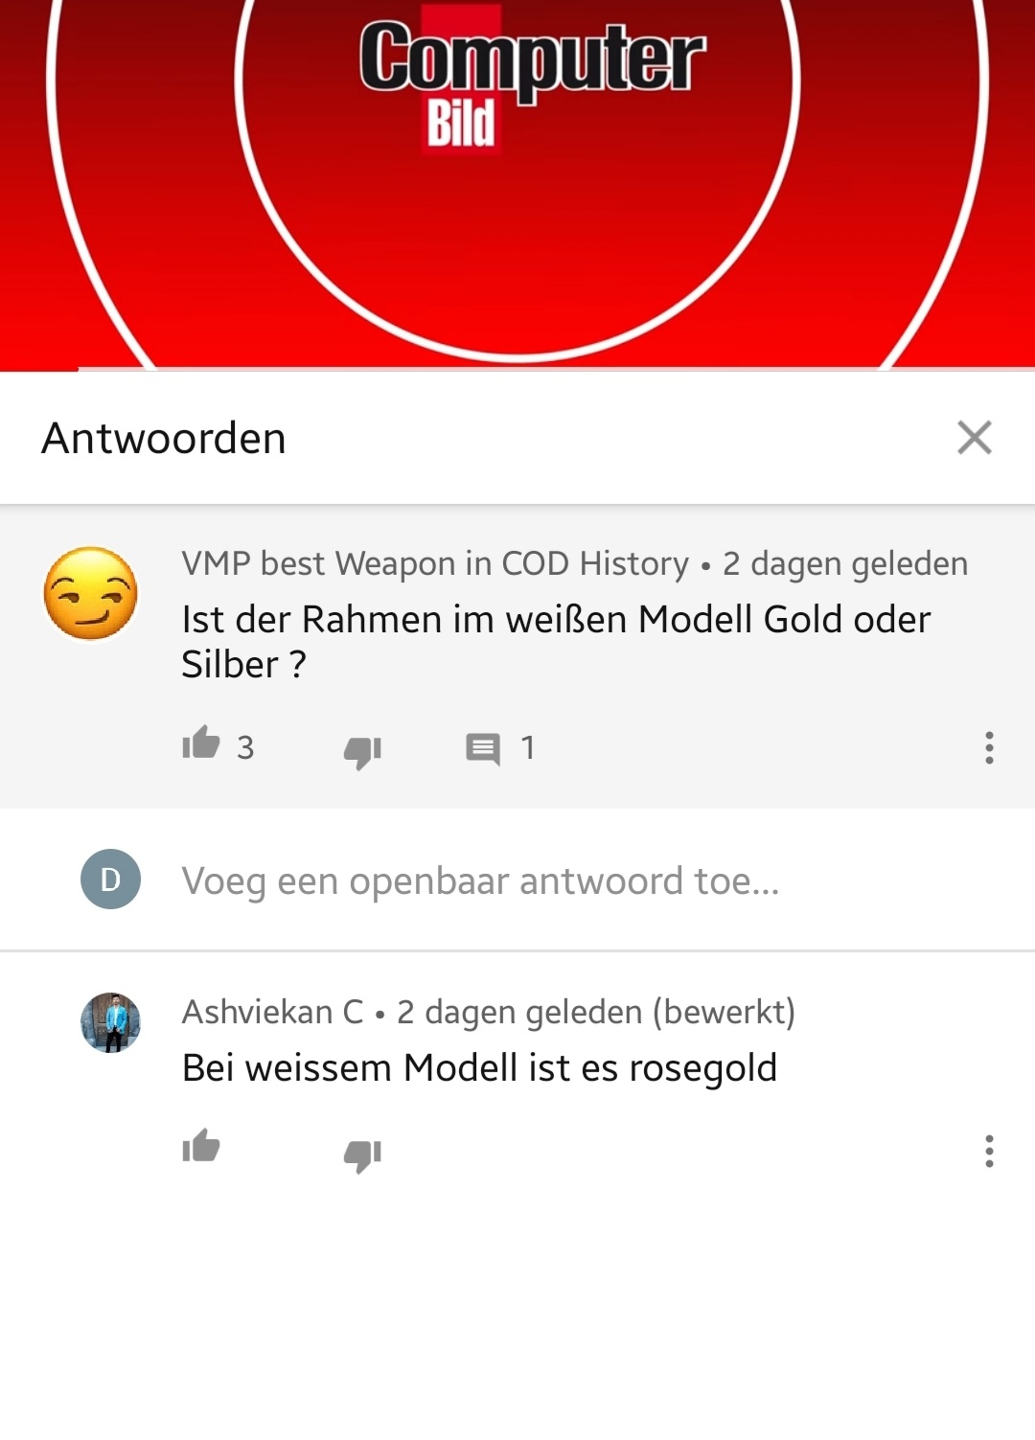Tap the D account avatar
Screen dimensions: 1035x1440
(110, 879)
